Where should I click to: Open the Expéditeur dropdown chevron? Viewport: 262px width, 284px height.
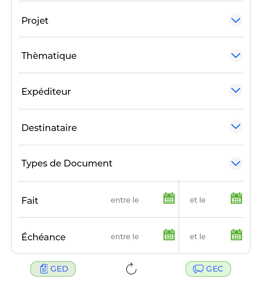(x=236, y=91)
